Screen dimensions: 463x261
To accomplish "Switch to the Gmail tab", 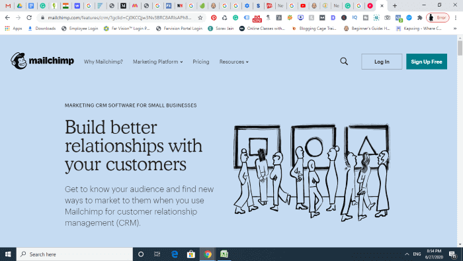I will point(8,5).
